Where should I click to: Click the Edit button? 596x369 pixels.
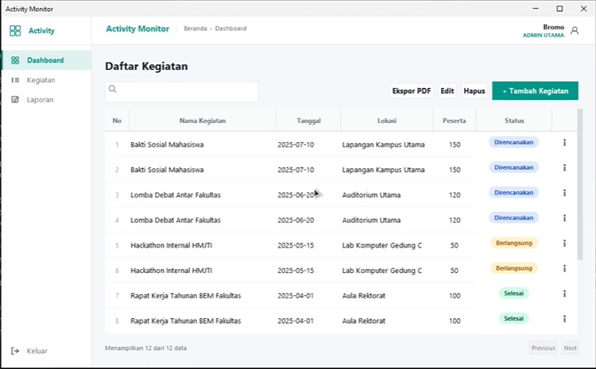pyautogui.click(x=447, y=90)
